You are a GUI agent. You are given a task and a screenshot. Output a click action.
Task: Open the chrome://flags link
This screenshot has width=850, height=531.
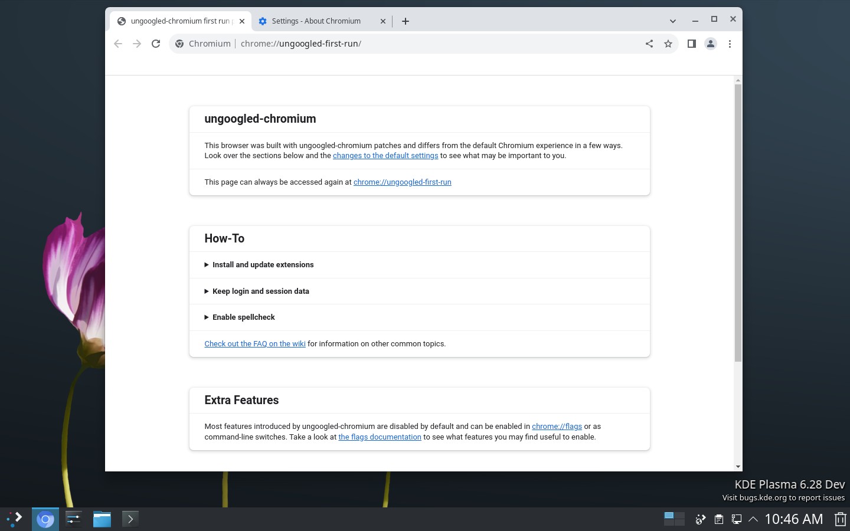[557, 427]
